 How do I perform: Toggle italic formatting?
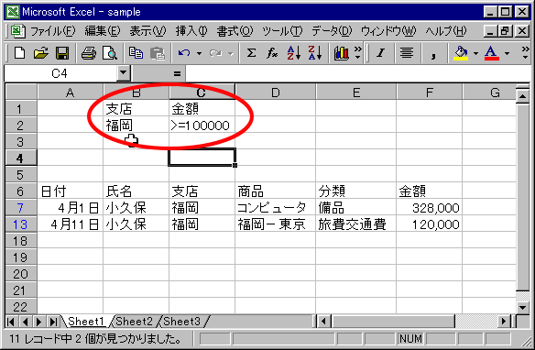coord(381,53)
